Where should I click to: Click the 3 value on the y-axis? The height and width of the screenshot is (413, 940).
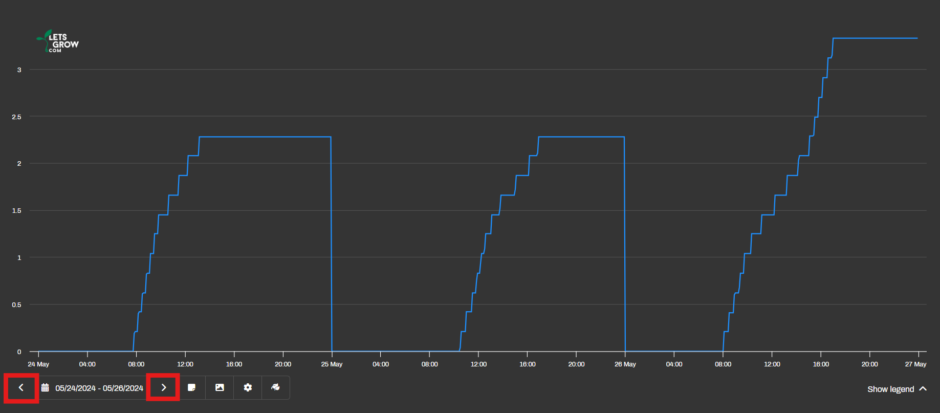click(19, 70)
